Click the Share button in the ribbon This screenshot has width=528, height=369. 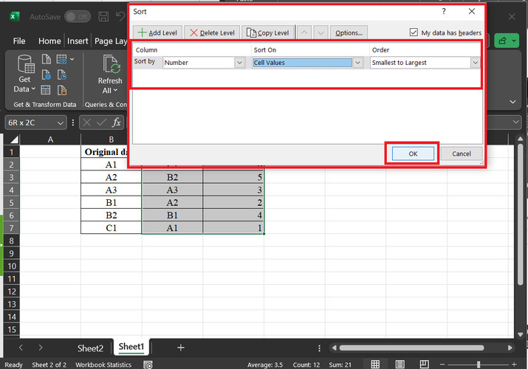tap(507, 41)
